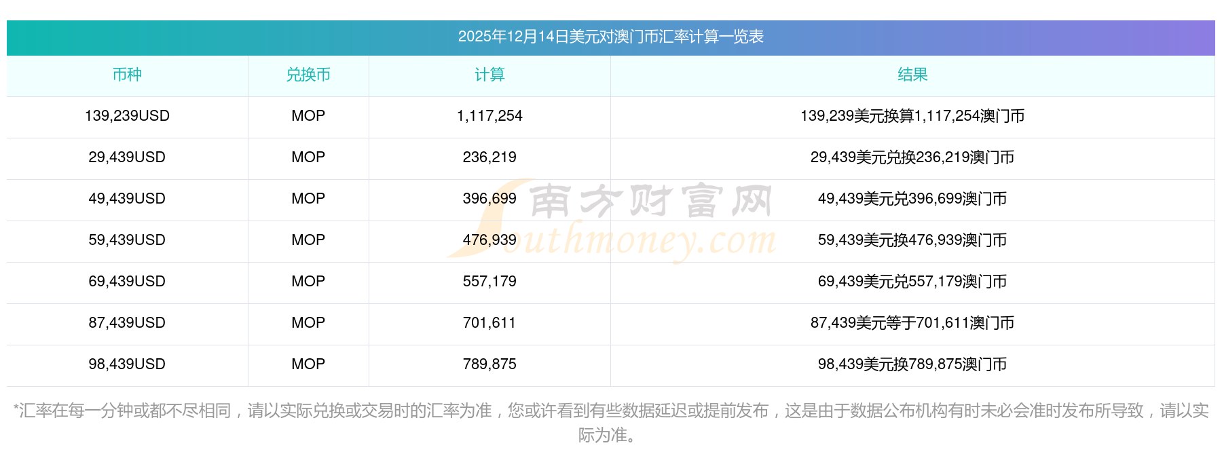Click MOP in the 49,439USD row
Viewport: 1222px width, 456px height.
308,199
